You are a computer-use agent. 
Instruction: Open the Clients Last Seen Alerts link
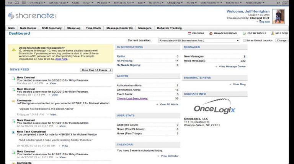pyautogui.click(x=132, y=99)
